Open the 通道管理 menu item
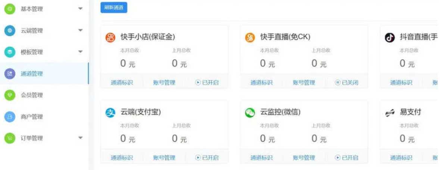Viewport: 440px width, 170px height. tap(44, 73)
